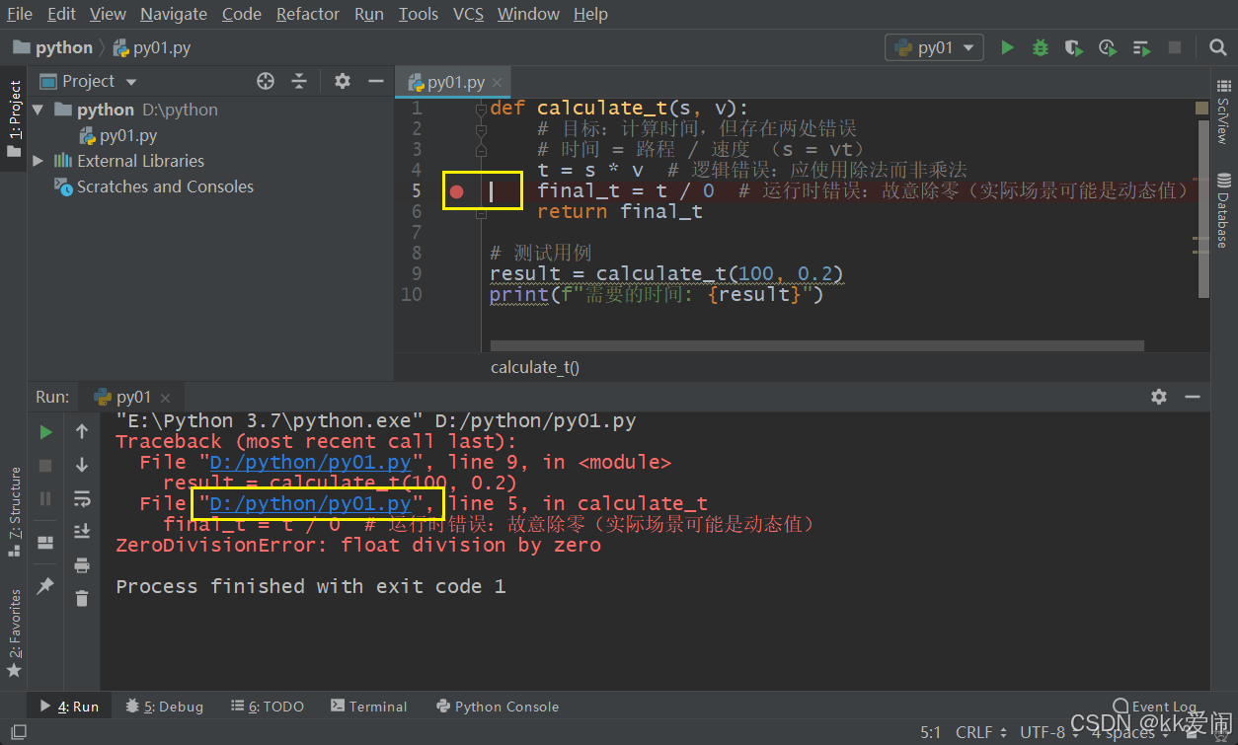Open the Project panel settings gear
Viewport: 1238px width, 745px height.
coord(341,81)
